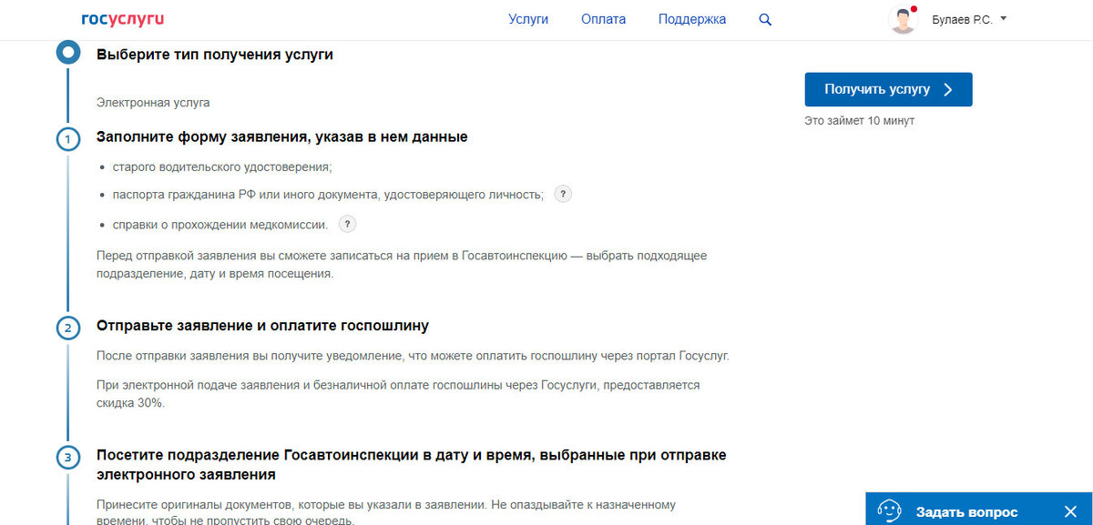Open the Поддержка menu item
This screenshot has width=1093, height=525.
(x=692, y=19)
